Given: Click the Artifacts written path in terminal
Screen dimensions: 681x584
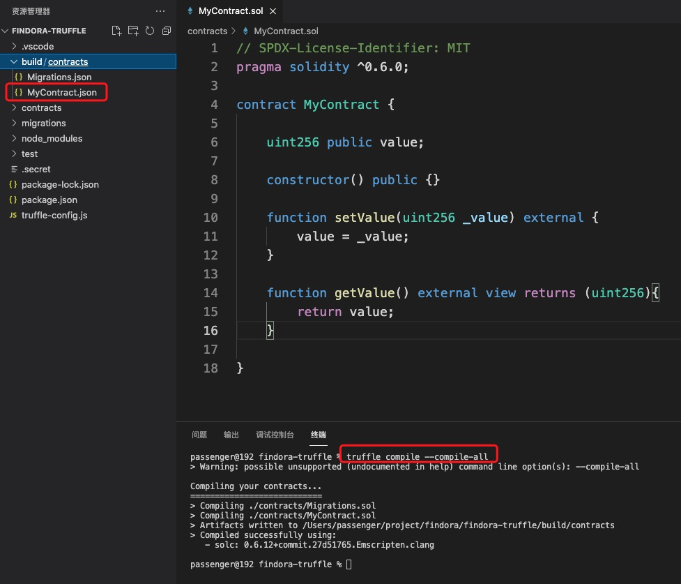Looking at the screenshot, I should point(459,525).
